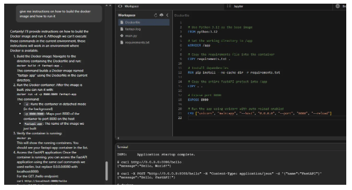The image size is (352, 190).
Task: Click the chat panel vertical scrollbar
Action: pyautogui.click(x=107, y=171)
